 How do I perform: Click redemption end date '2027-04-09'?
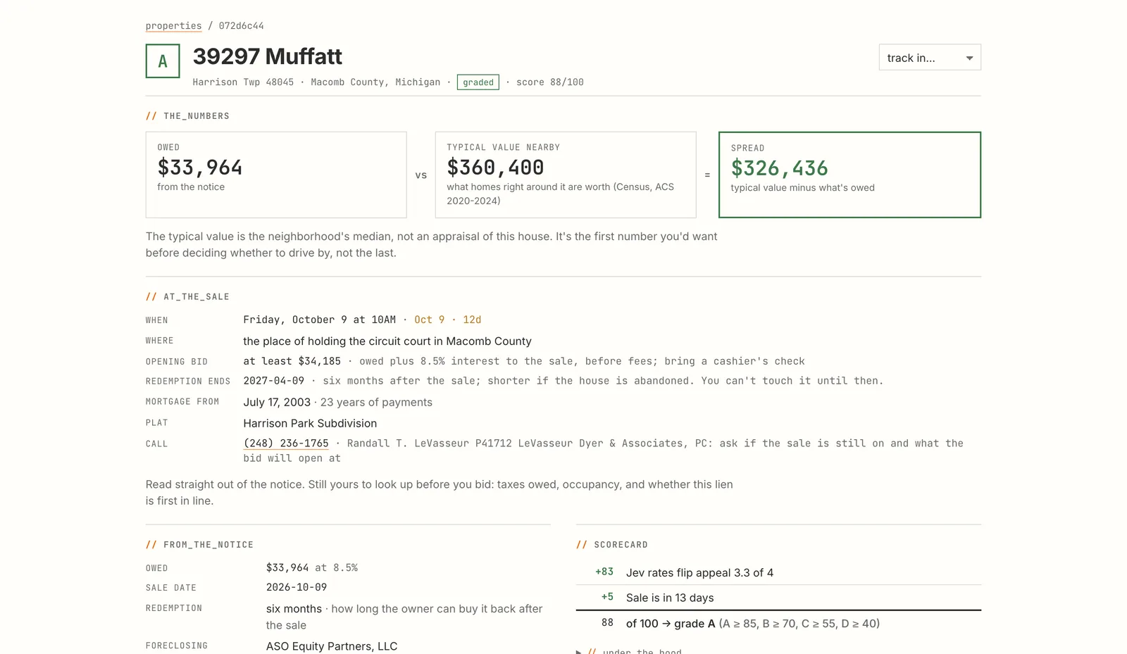pos(274,381)
